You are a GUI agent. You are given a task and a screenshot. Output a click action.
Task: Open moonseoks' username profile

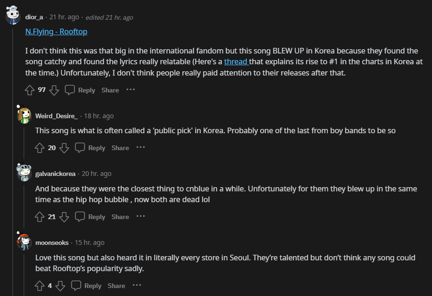[x=52, y=243]
